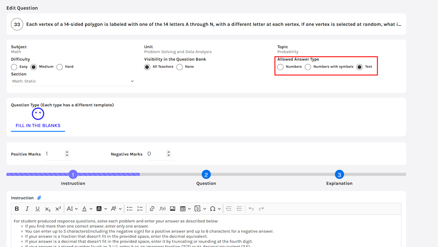Create a bulleted list

(130, 209)
